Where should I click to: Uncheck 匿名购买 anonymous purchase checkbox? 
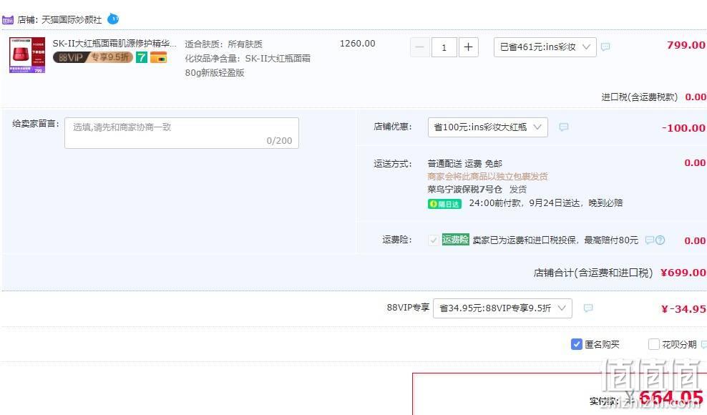coord(576,344)
